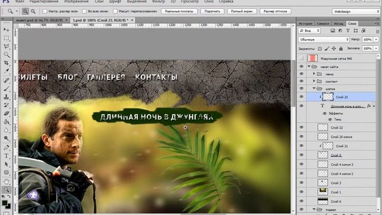The image size is (382, 215).
Task: Select the Eraser tool
Action: 7,113
